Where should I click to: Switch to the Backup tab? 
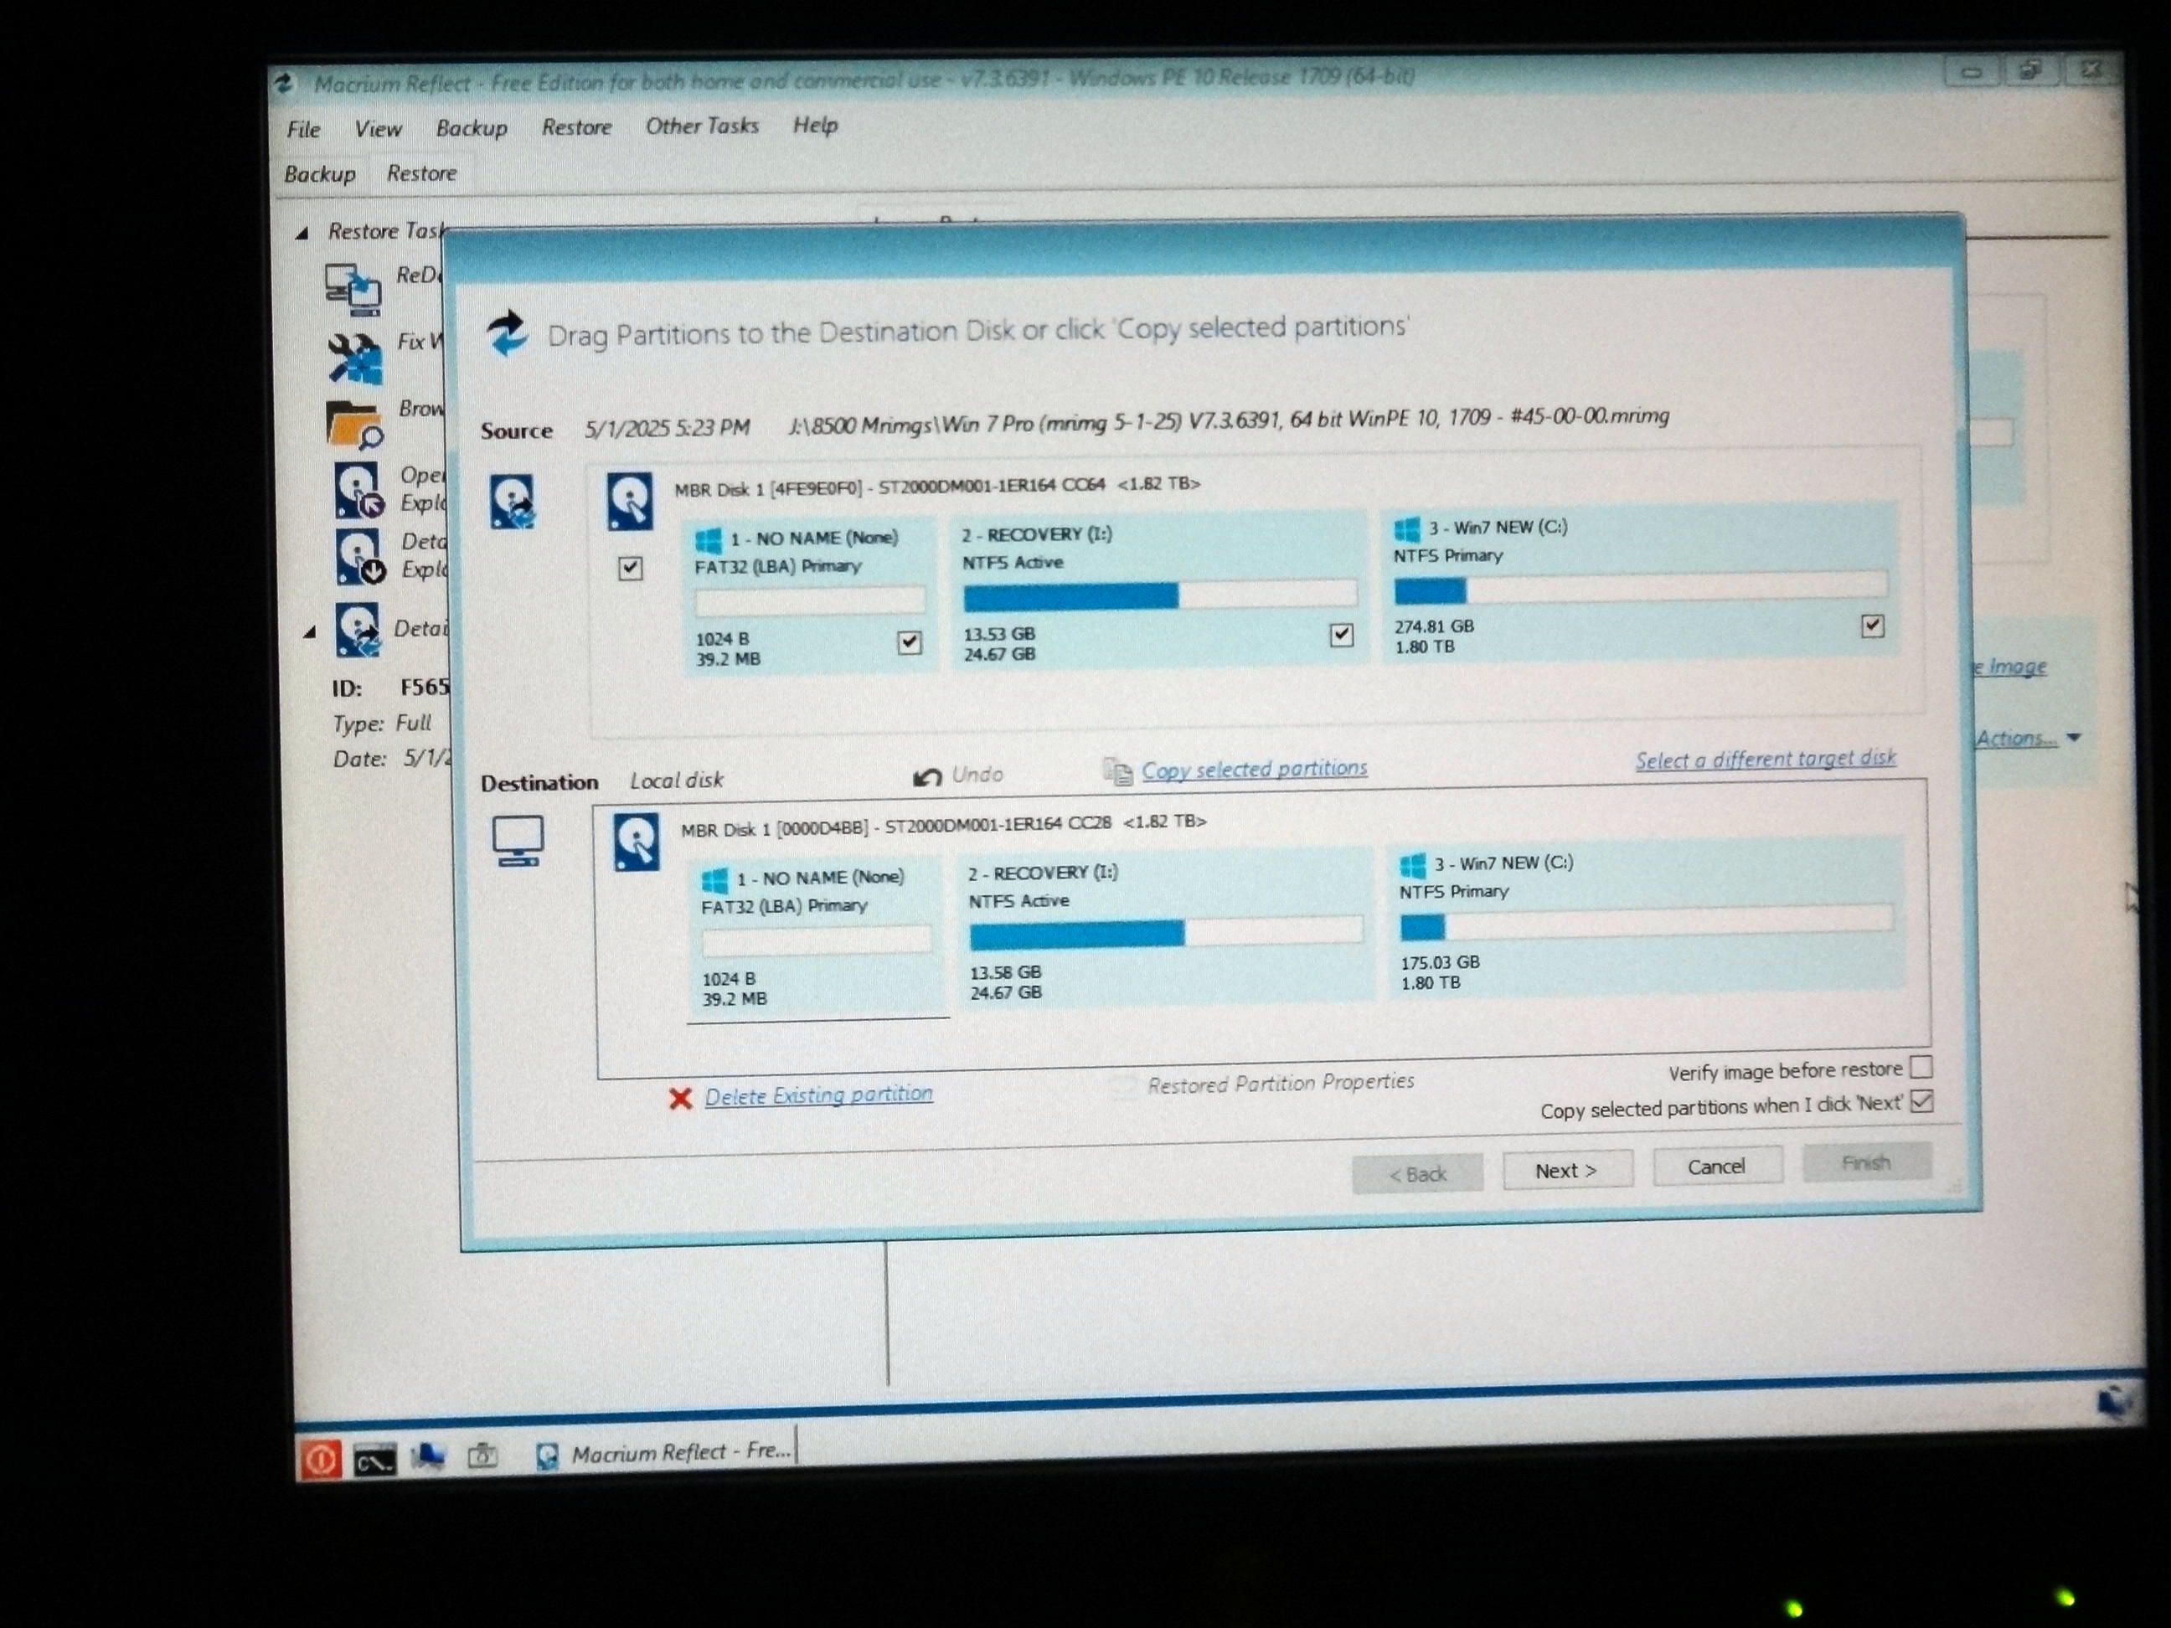coord(320,175)
